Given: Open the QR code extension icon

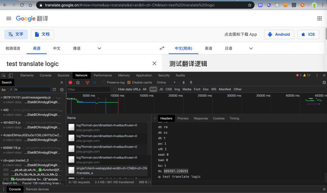Looking at the screenshot, I should 294,5.
